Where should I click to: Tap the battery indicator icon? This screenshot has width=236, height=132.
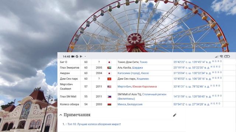(227, 56)
